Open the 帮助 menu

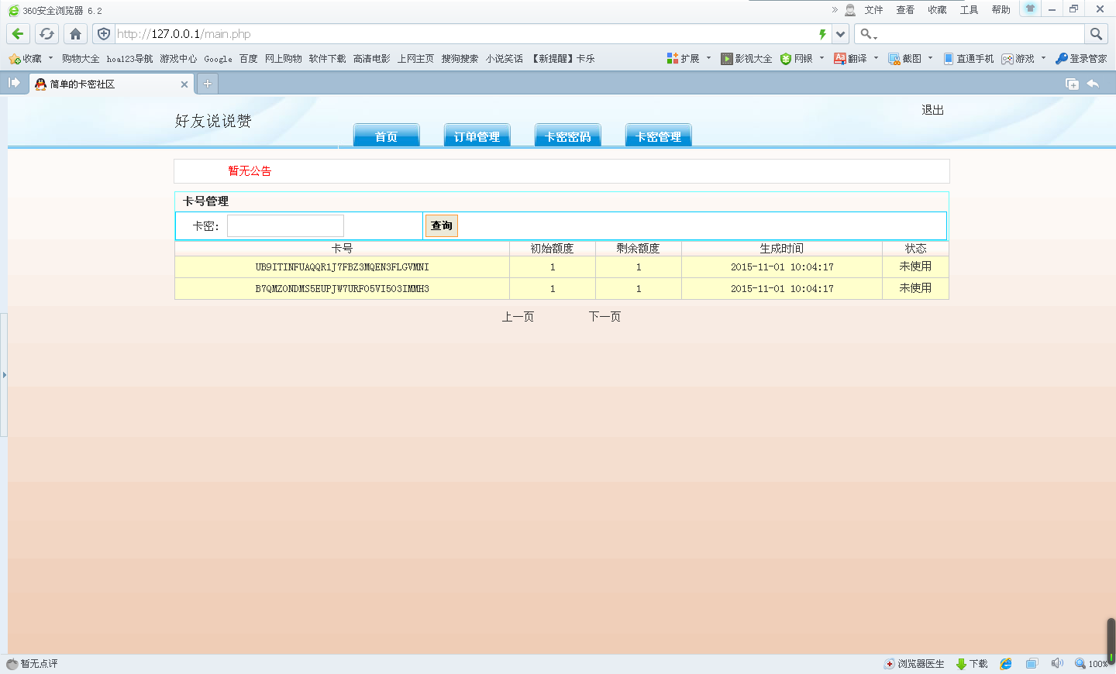[x=1001, y=10]
